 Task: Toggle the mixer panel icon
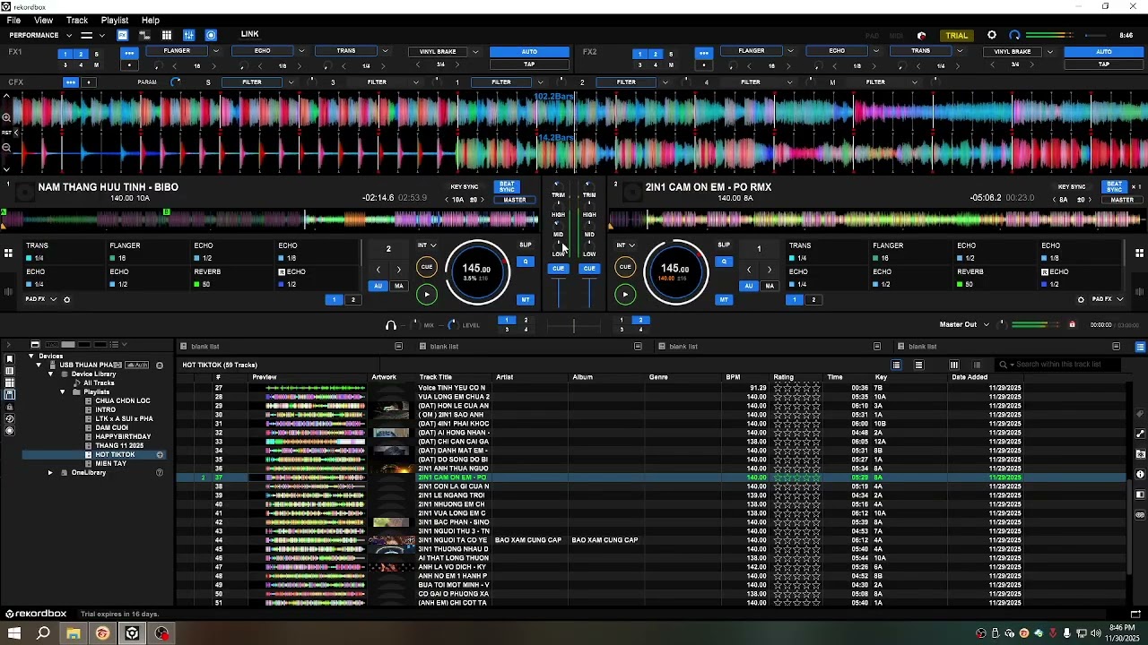188,35
